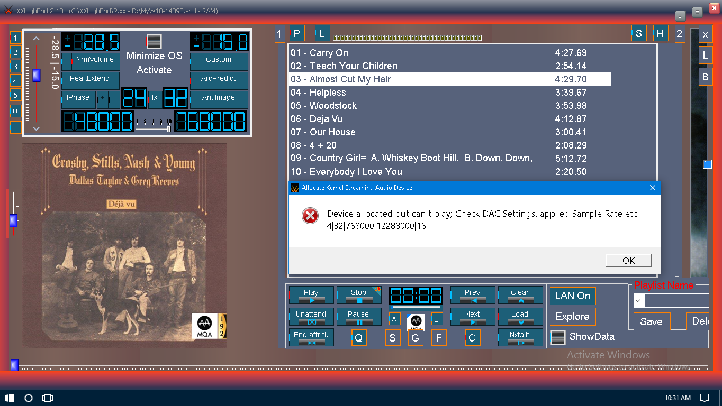The height and width of the screenshot is (406, 722).
Task: Open the Playlist Name dropdown arrow
Action: pos(638,301)
